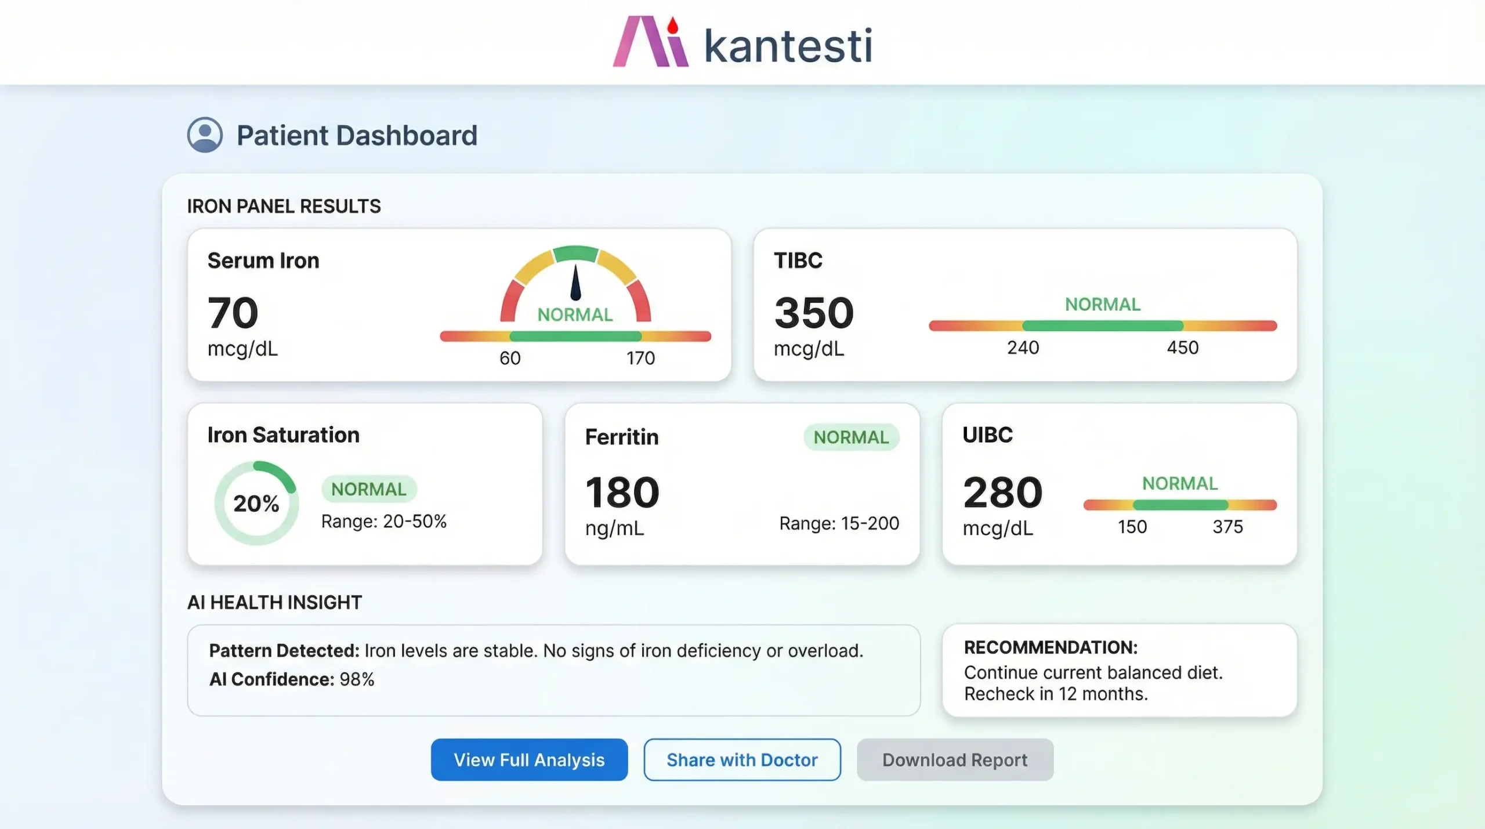
Task: Click the 450 upper limit under TIBC
Action: 1183,347
